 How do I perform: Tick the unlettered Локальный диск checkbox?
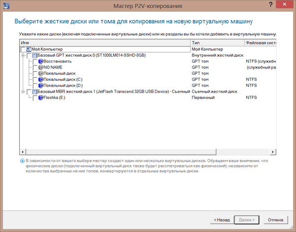[35, 74]
